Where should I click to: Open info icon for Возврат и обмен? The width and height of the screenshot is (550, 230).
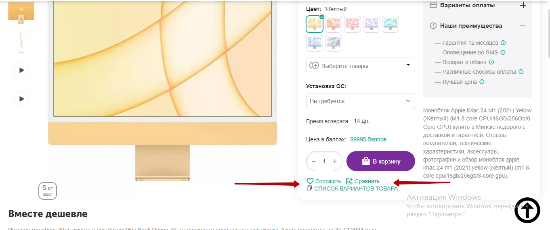coord(491,62)
